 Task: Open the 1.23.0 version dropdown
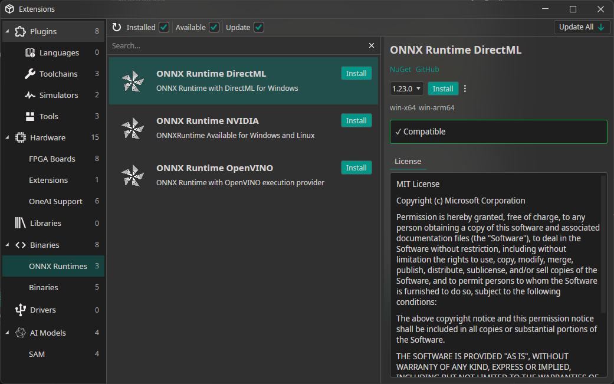407,88
